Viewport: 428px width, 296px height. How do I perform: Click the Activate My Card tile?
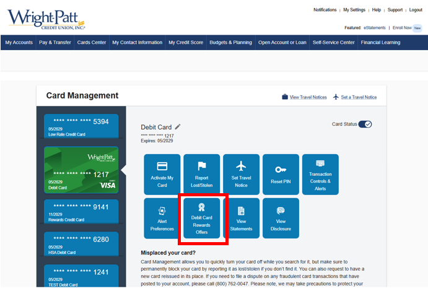coord(162,175)
